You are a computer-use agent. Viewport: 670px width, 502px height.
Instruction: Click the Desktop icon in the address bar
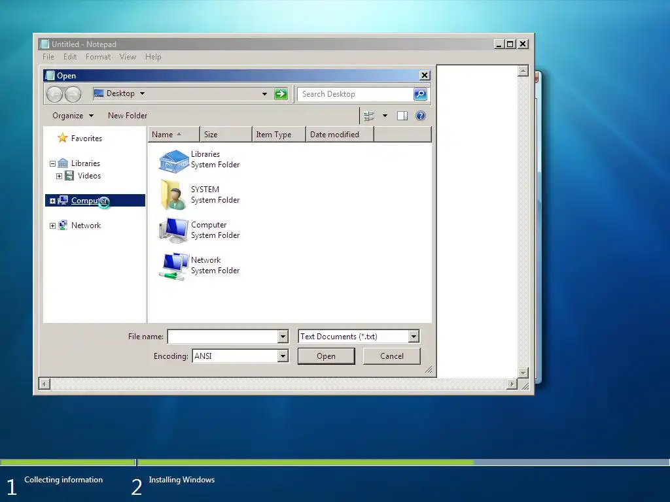(99, 93)
